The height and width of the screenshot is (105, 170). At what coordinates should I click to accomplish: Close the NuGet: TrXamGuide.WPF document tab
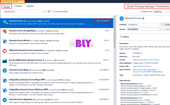[x=23, y=2]
